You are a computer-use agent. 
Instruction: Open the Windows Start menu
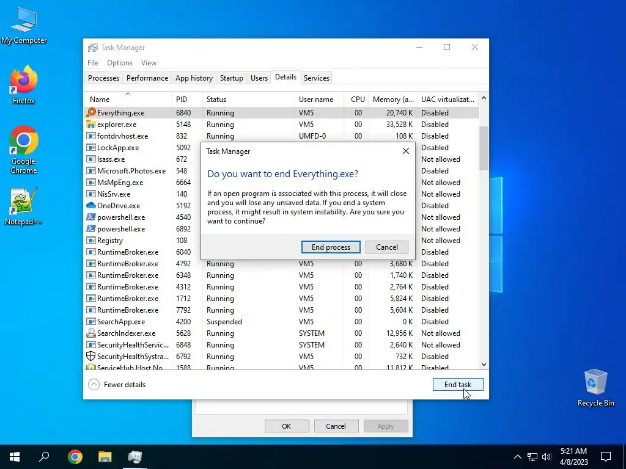point(15,457)
